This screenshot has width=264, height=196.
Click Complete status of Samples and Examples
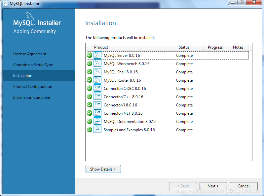point(184,130)
